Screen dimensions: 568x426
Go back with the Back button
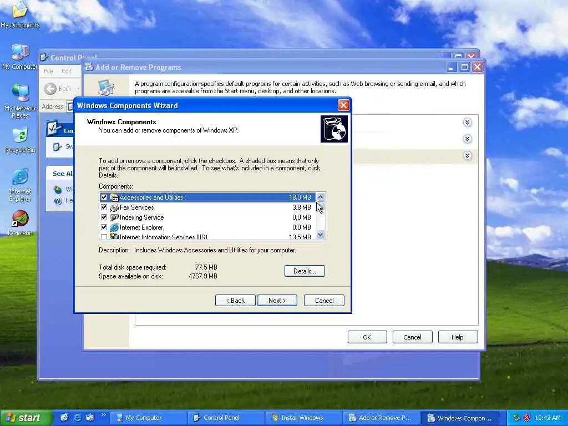click(x=235, y=300)
